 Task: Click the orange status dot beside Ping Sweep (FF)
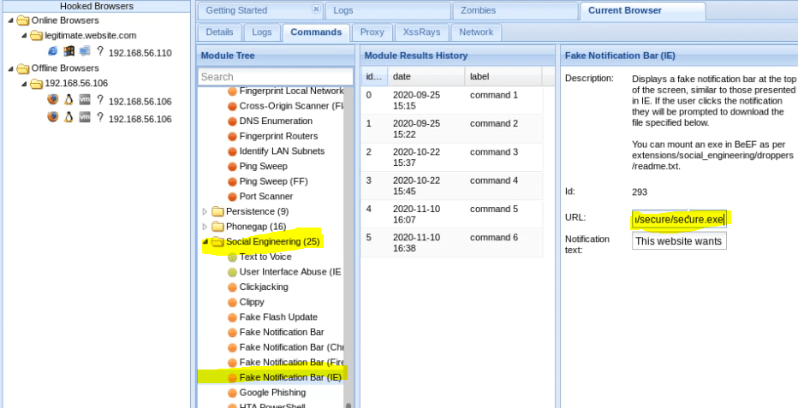(x=232, y=181)
